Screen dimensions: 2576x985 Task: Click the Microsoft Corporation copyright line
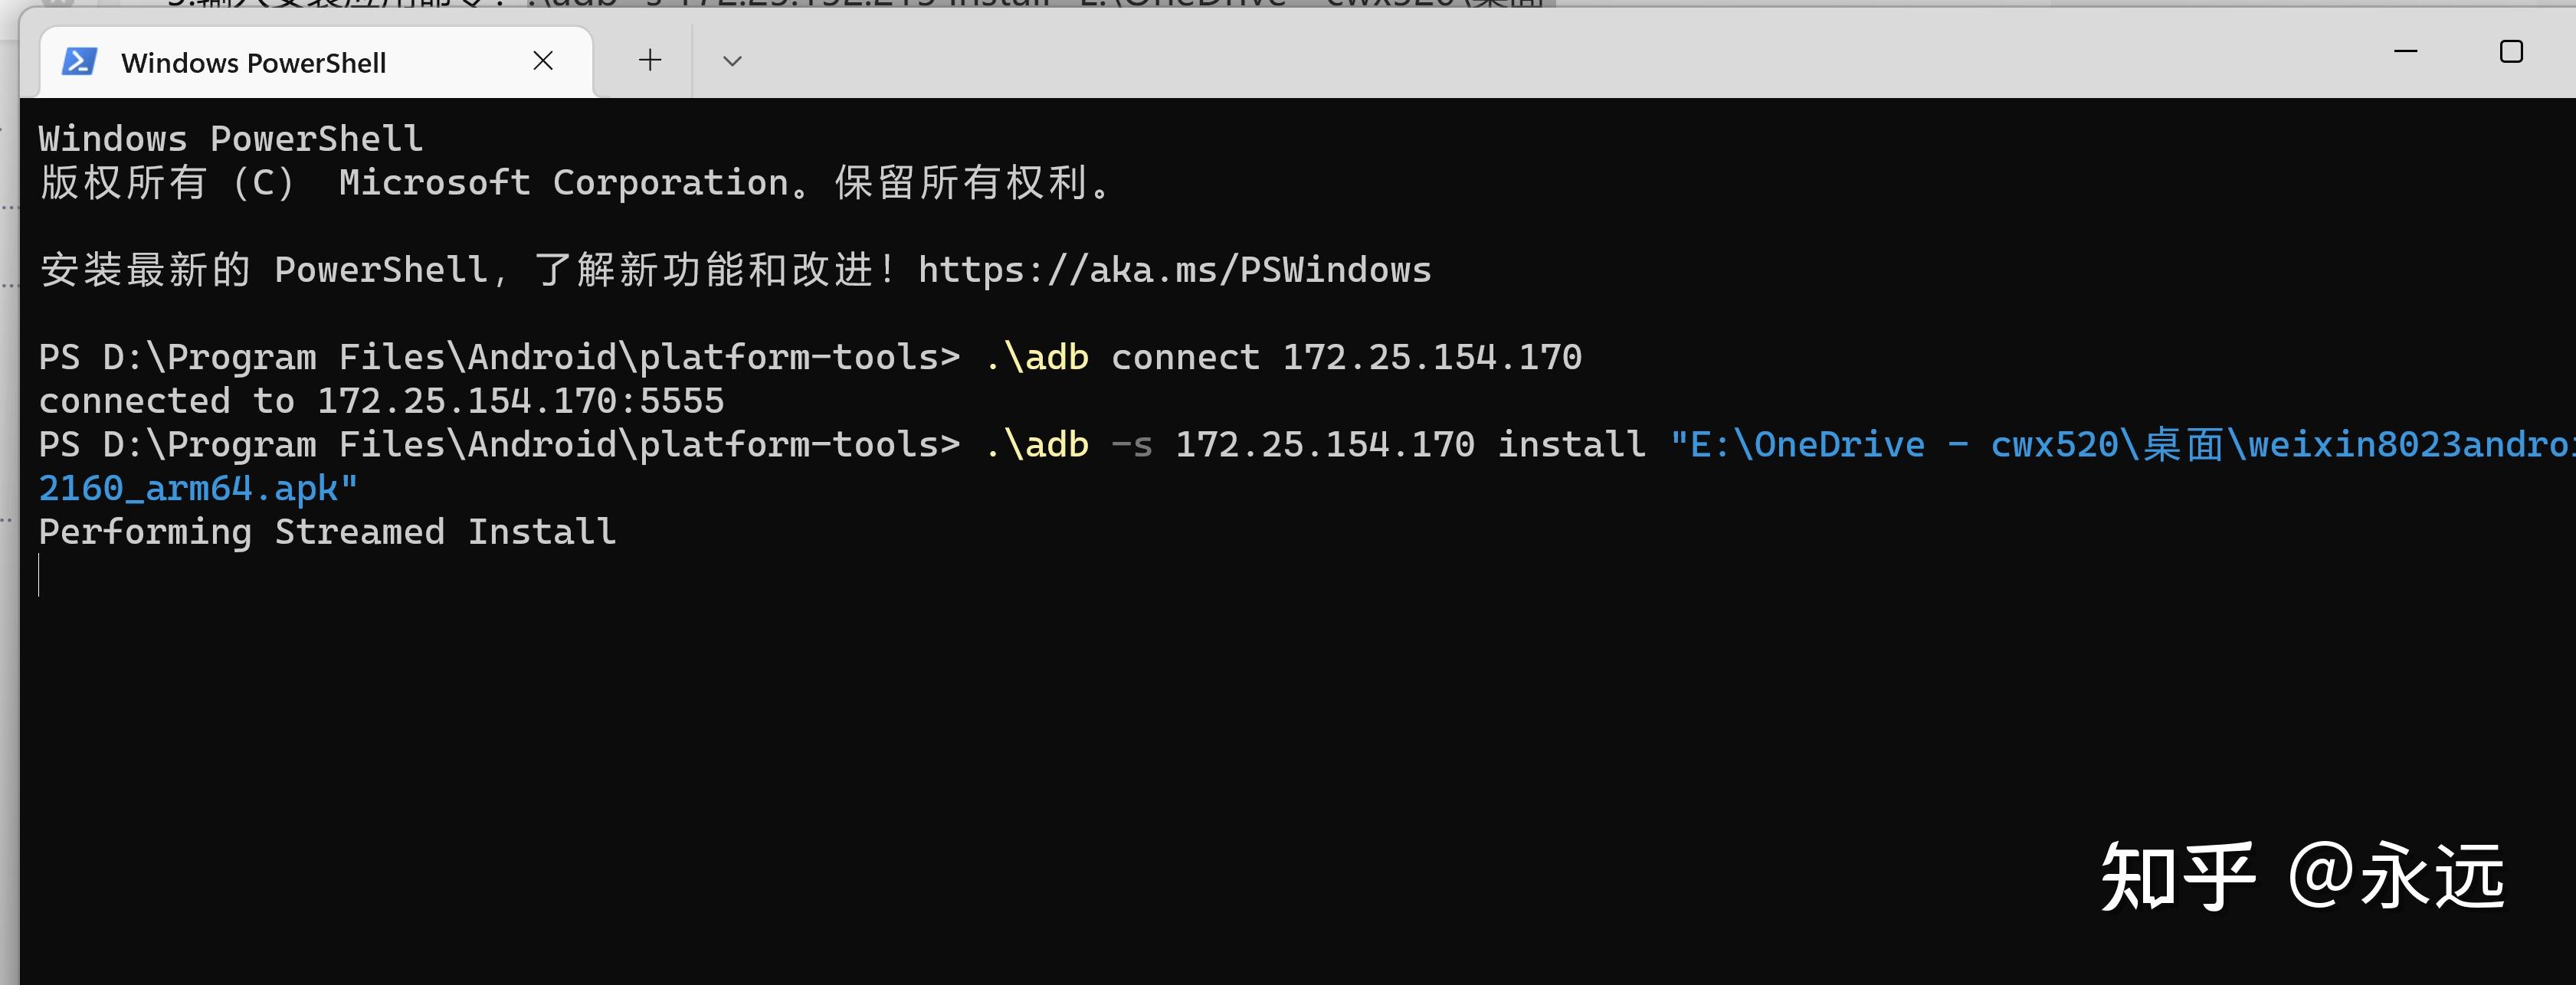[575, 183]
